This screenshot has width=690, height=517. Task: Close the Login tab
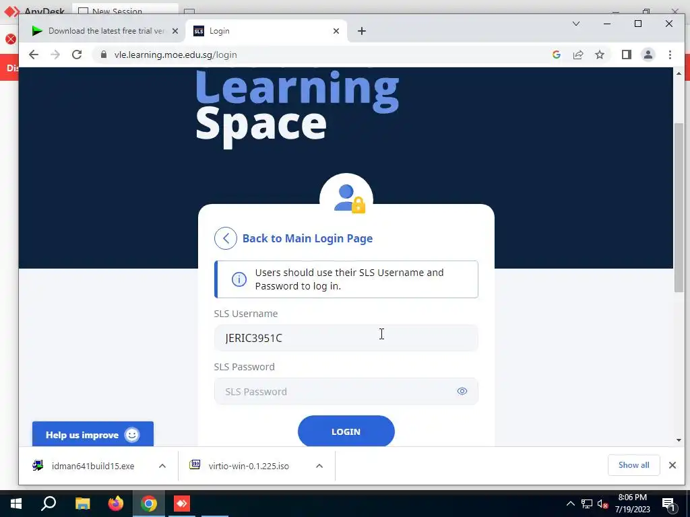(x=336, y=31)
